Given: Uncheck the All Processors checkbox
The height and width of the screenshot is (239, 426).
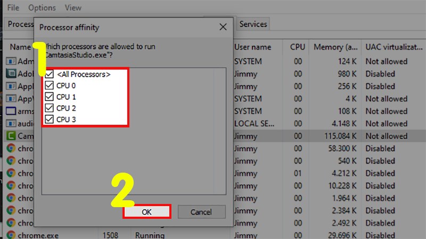Looking at the screenshot, I should coord(49,74).
